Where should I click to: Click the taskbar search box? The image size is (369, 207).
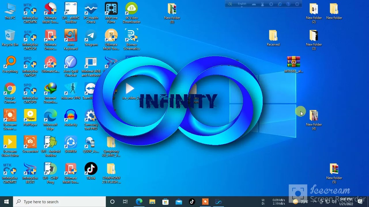(60, 202)
